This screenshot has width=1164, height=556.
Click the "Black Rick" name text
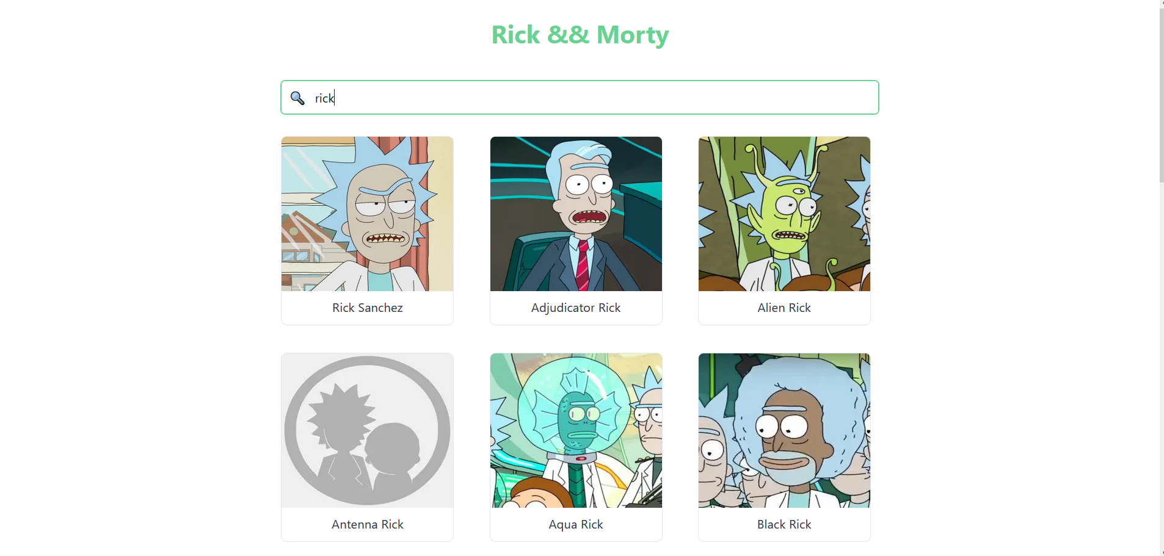(784, 524)
